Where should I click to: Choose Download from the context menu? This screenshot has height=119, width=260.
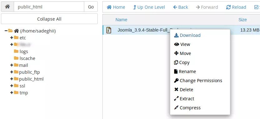[x=187, y=35]
